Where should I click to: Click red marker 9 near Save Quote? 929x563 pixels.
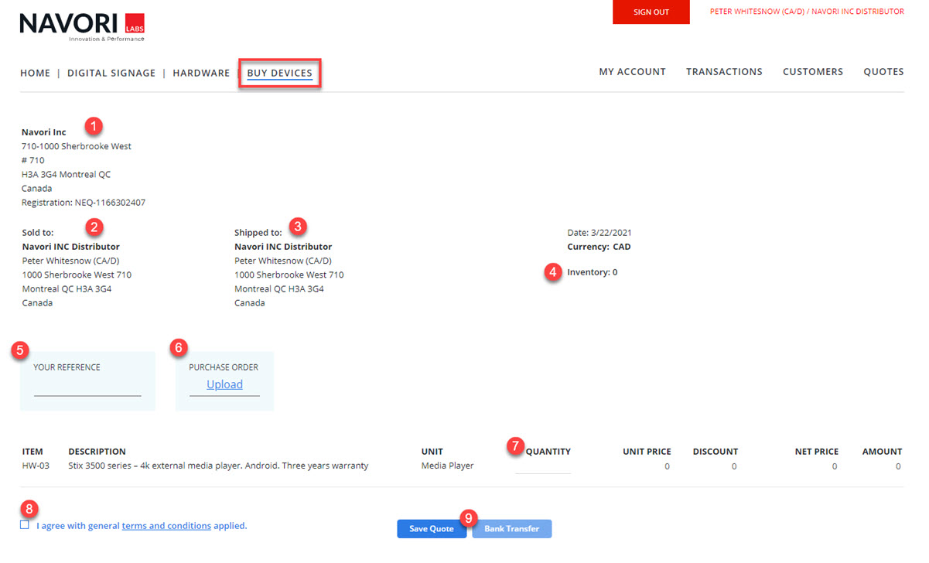point(469,517)
